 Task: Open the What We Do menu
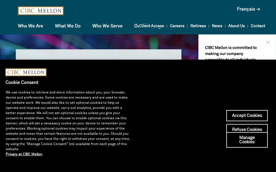[x=68, y=26]
